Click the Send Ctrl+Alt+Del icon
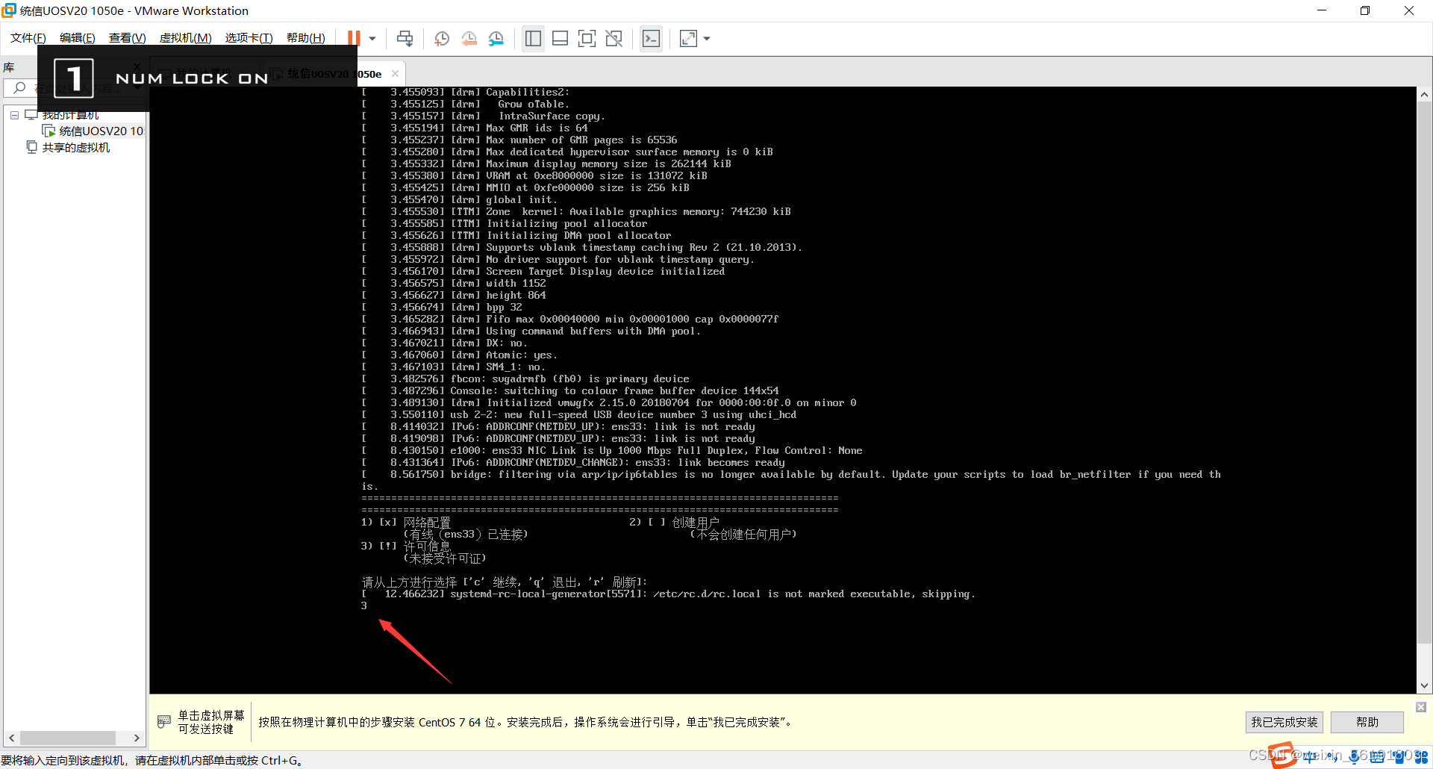This screenshot has height=769, width=1433. point(405,39)
